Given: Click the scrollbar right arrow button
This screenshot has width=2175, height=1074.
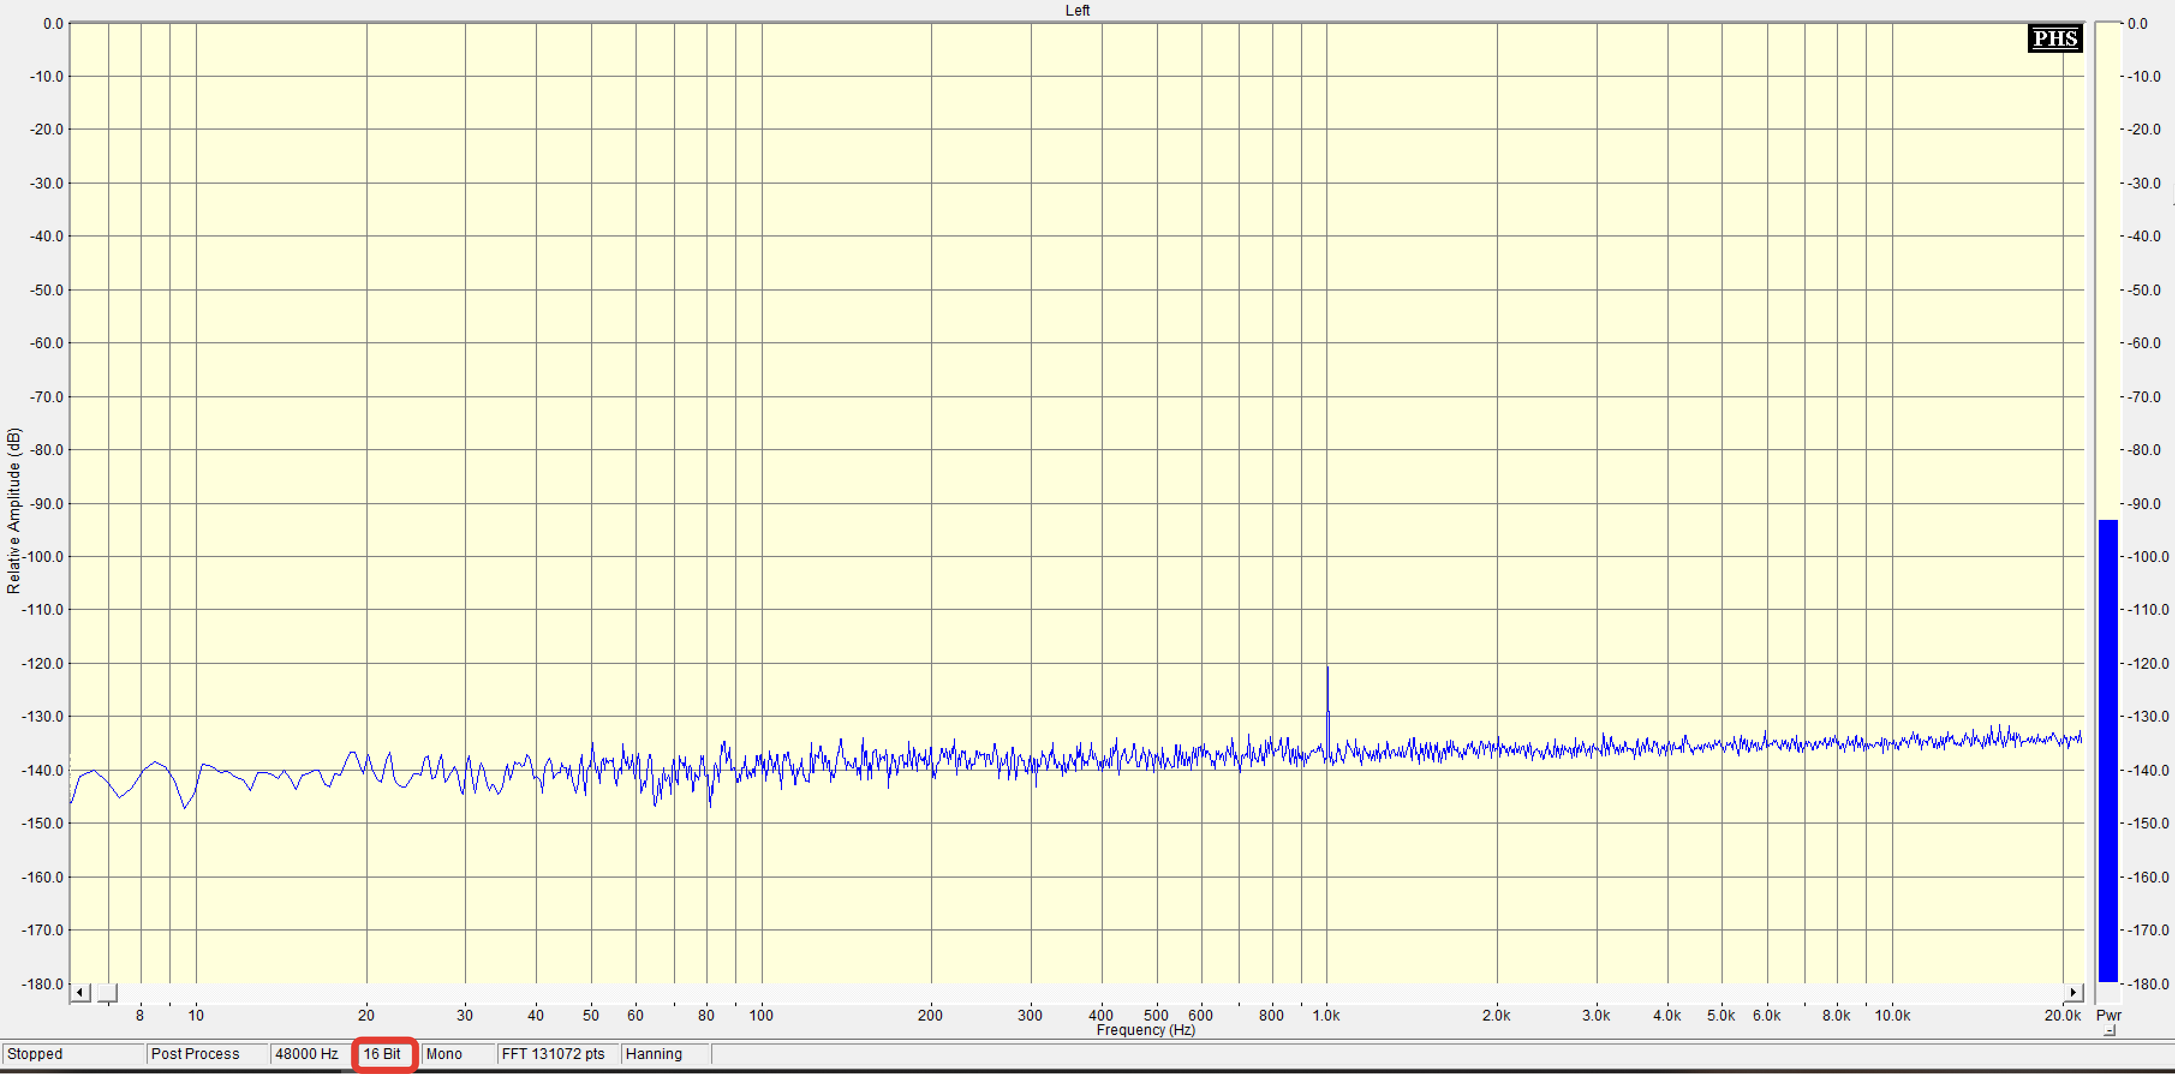Looking at the screenshot, I should click(2073, 992).
